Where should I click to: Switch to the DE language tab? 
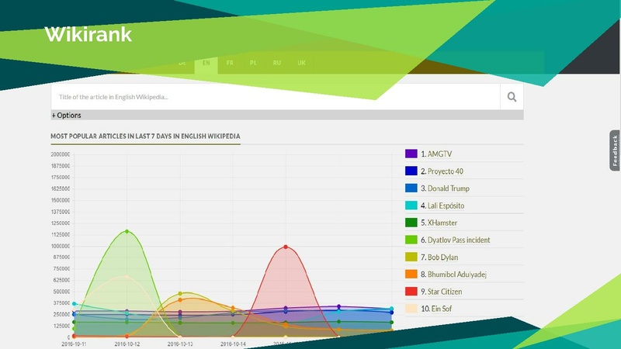[182, 63]
